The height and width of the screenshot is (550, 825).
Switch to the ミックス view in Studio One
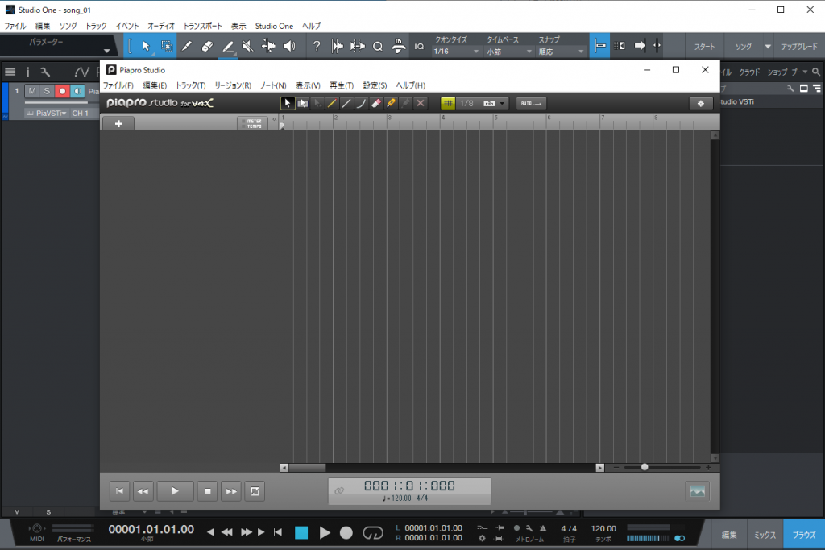tap(764, 534)
